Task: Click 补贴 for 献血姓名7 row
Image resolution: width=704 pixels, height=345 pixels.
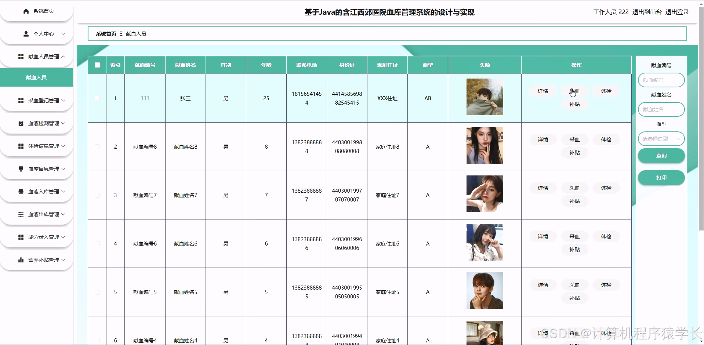Action: coord(574,201)
